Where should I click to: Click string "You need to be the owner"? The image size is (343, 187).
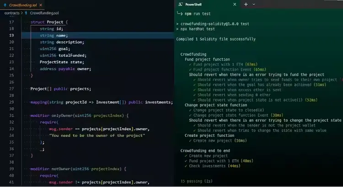click(x=97, y=135)
